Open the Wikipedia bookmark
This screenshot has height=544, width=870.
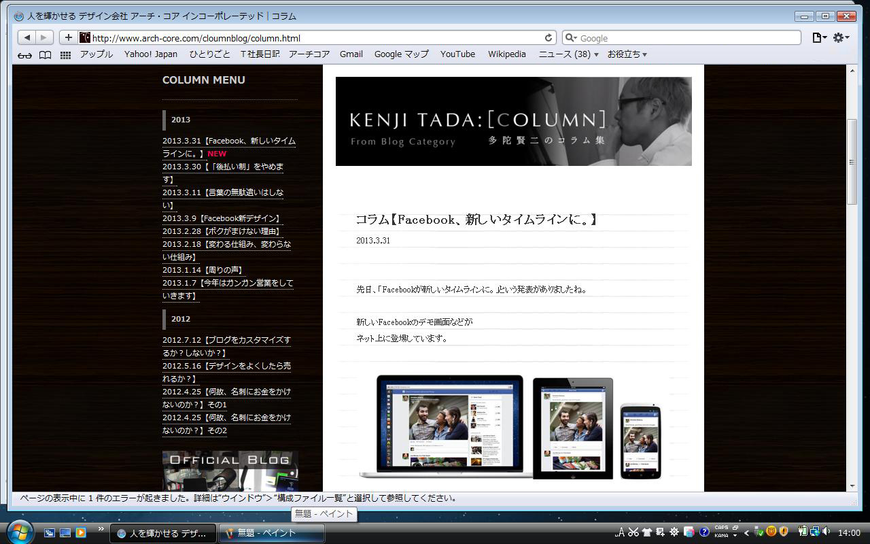(x=507, y=54)
